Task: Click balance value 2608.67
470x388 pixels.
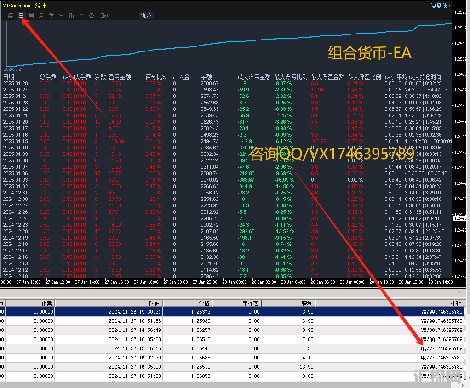Action: click(210, 83)
